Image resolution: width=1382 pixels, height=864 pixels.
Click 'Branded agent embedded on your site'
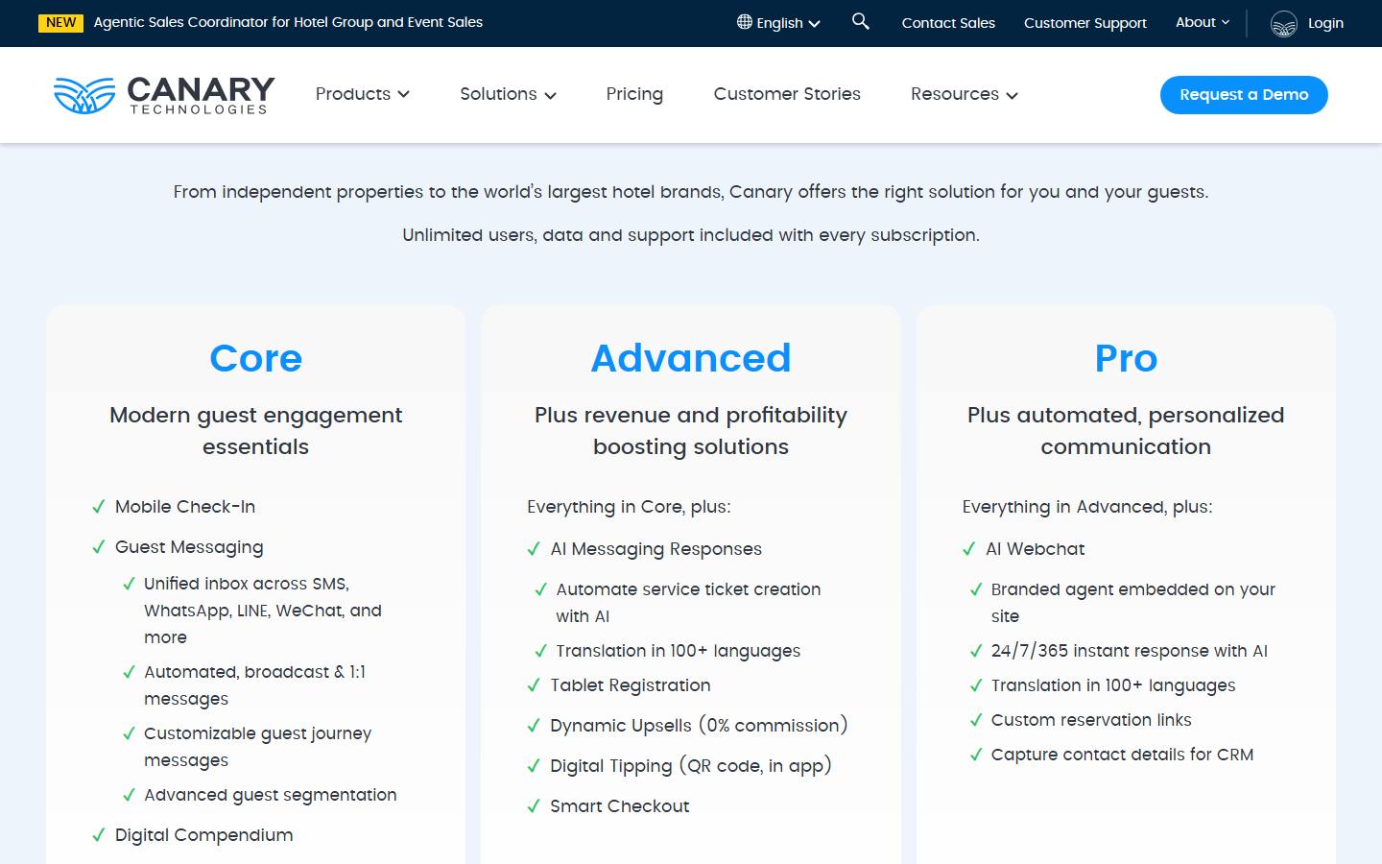click(1132, 603)
